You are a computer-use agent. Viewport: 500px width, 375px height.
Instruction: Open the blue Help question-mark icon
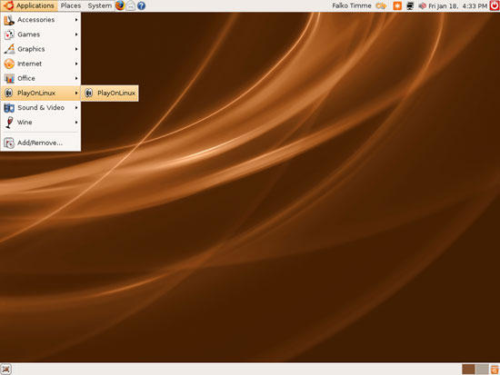click(x=141, y=5)
